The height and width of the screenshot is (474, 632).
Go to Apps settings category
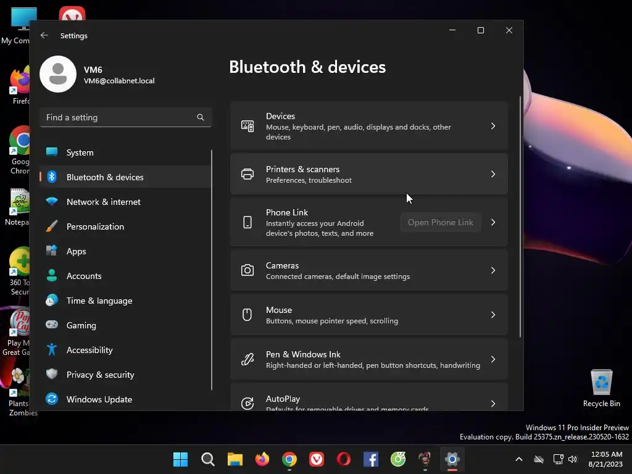pos(125,251)
